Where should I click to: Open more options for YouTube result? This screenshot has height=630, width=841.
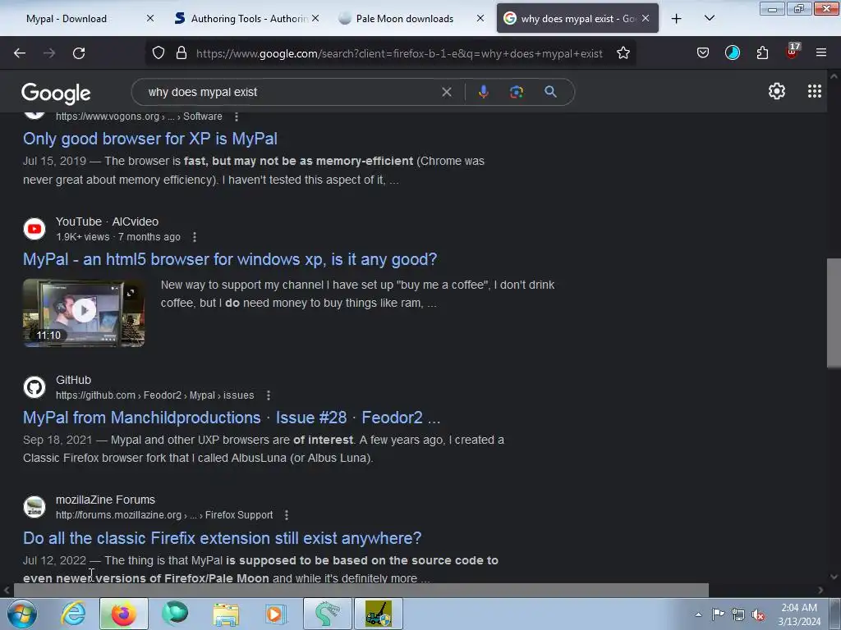coord(195,237)
